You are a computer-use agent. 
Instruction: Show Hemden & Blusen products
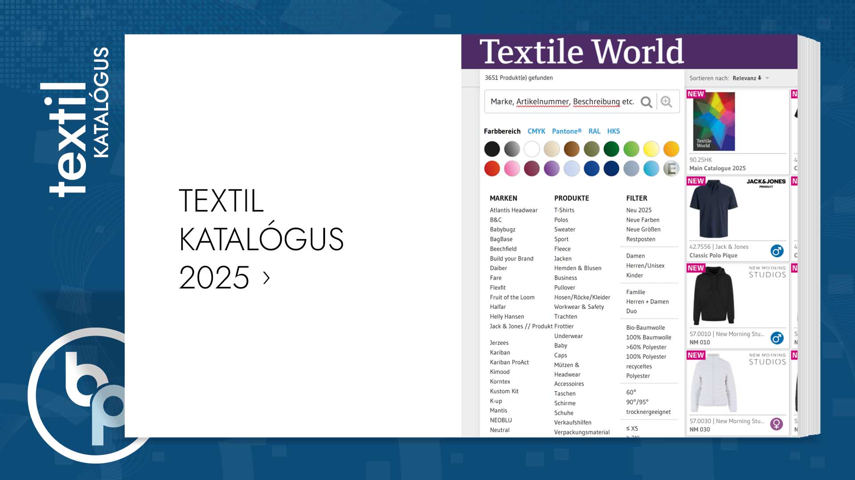tap(578, 268)
